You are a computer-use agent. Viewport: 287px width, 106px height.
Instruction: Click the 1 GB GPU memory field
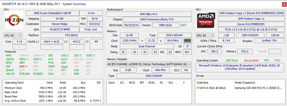pos(226,36)
